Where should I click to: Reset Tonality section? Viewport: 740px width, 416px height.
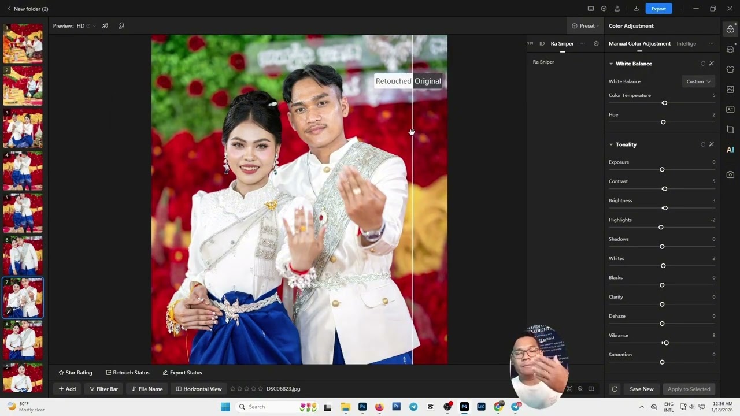[x=703, y=144]
